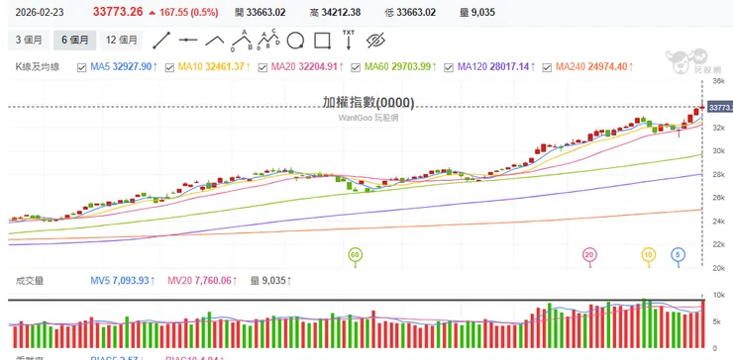Click the date 2026-02-23

tap(39, 13)
